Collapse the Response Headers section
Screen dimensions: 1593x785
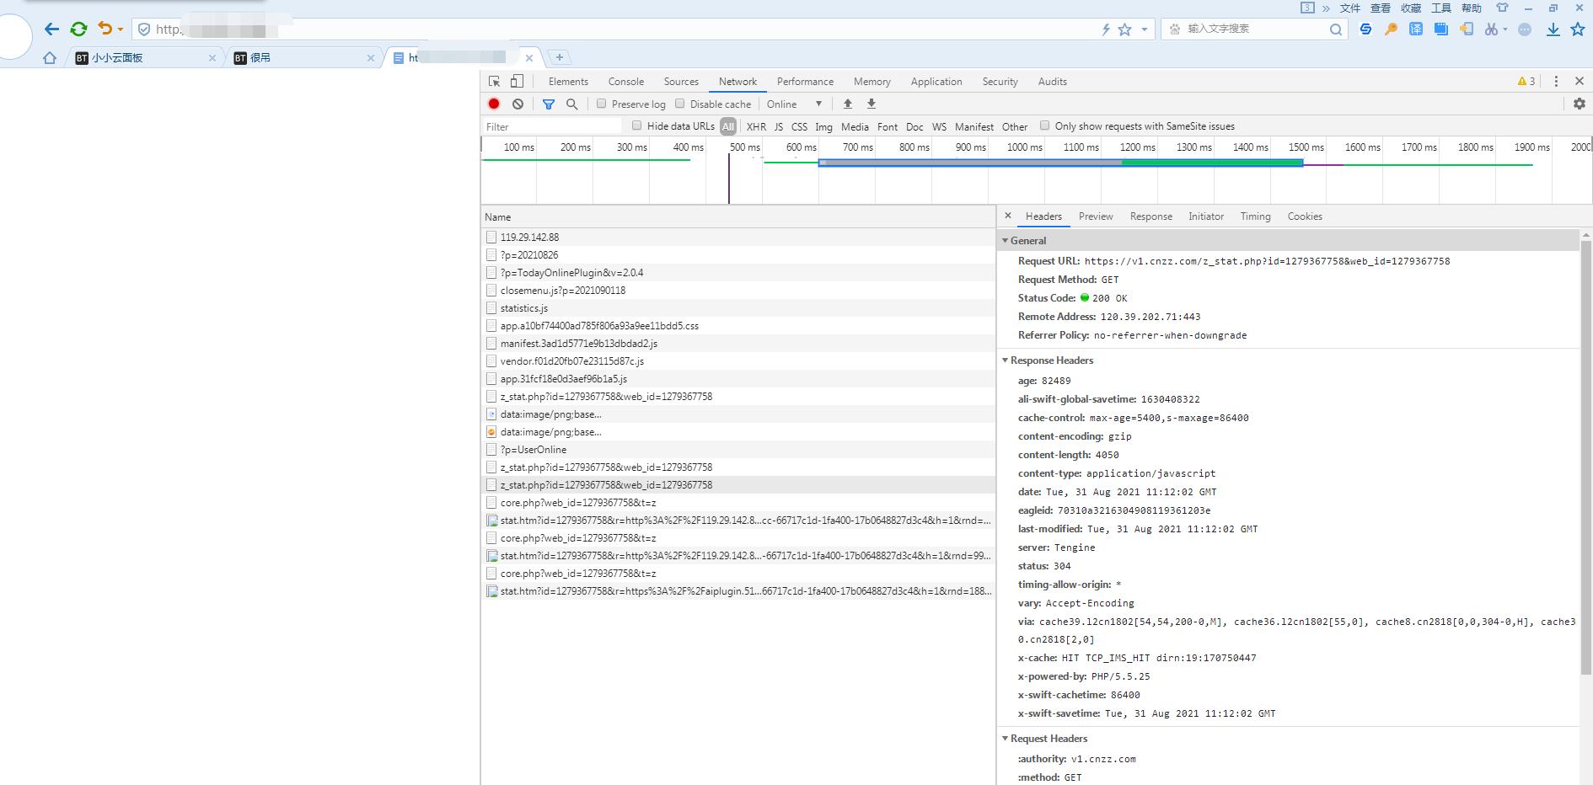coord(1051,360)
